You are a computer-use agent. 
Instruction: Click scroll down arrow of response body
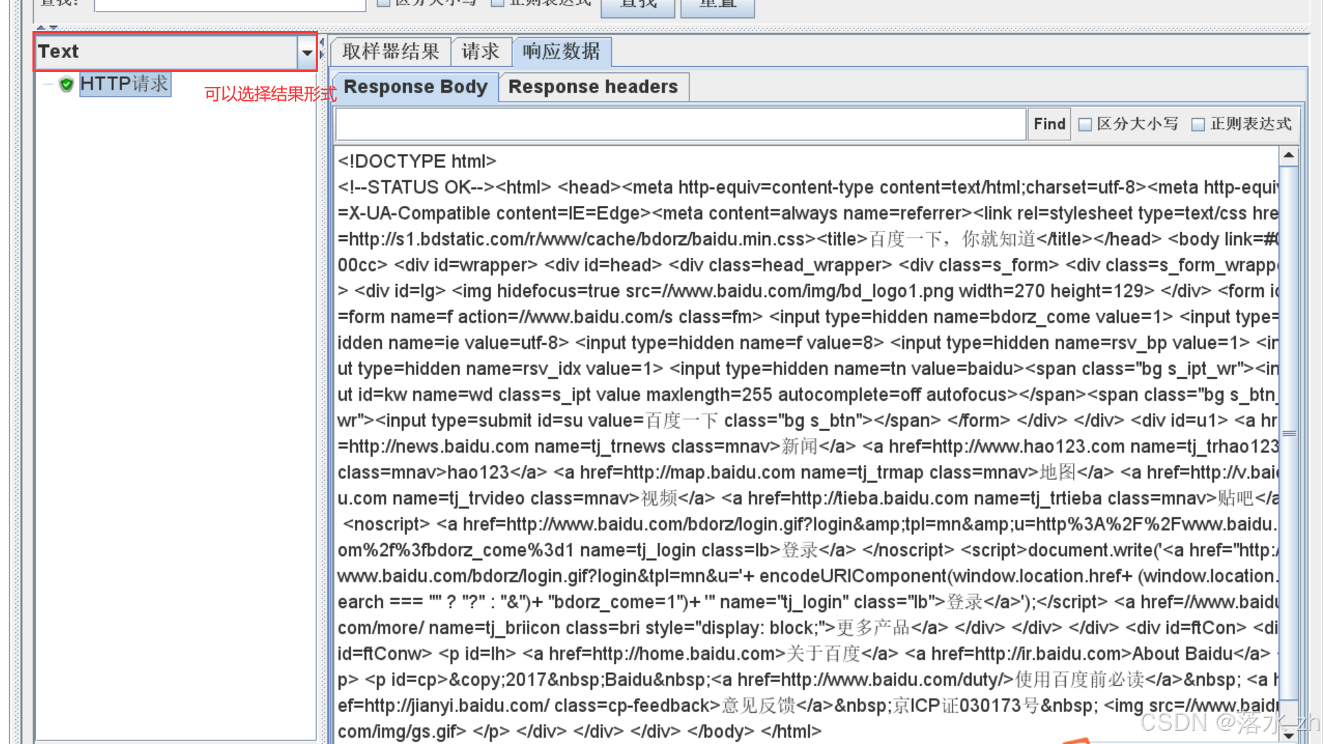tap(1288, 736)
